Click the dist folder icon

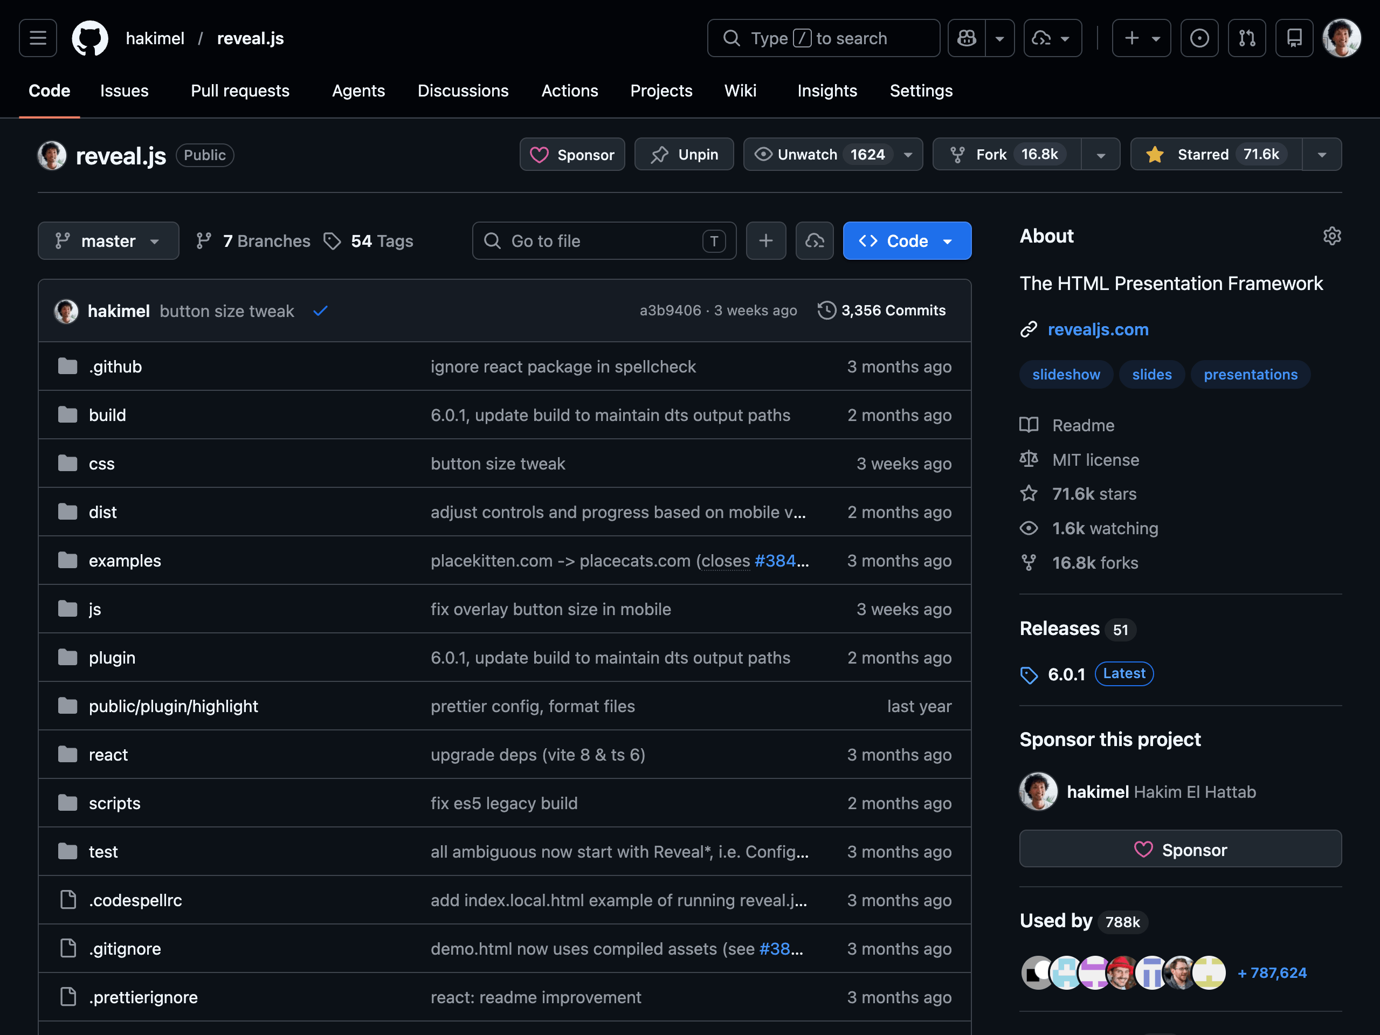(x=67, y=512)
